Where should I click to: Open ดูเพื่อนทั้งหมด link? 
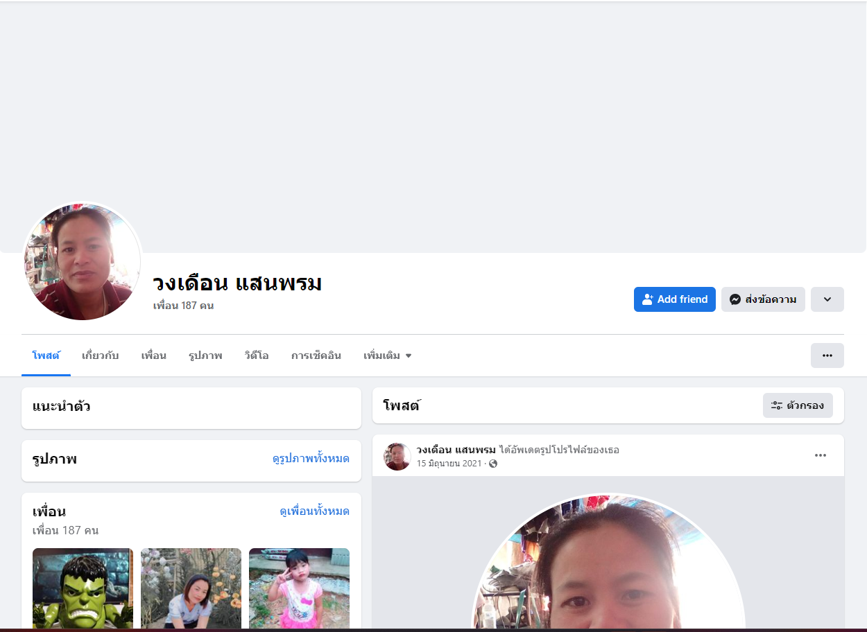click(x=314, y=511)
